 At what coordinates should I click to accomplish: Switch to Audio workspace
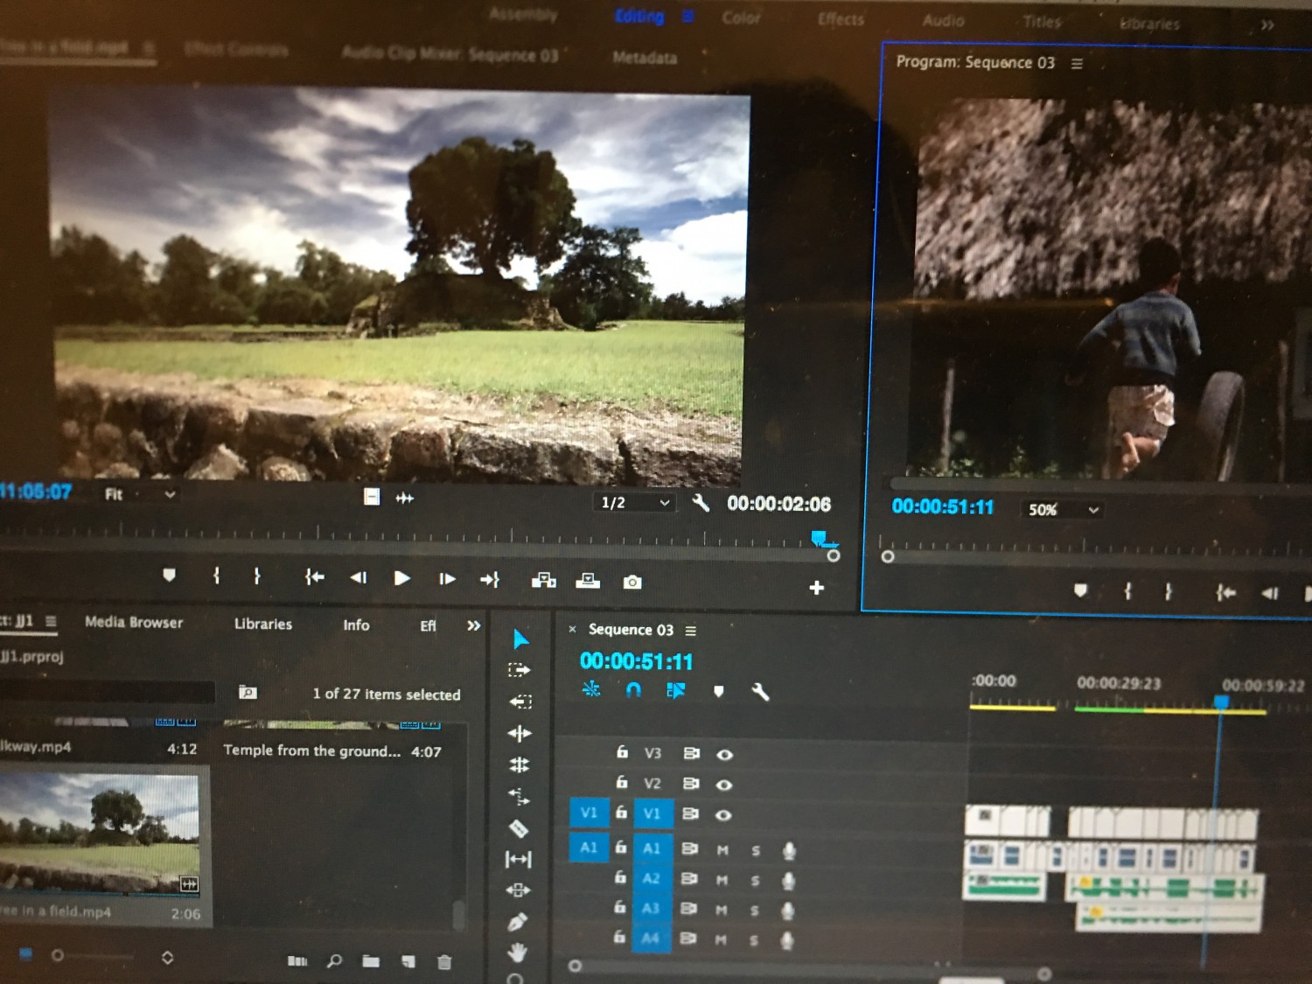point(943,20)
